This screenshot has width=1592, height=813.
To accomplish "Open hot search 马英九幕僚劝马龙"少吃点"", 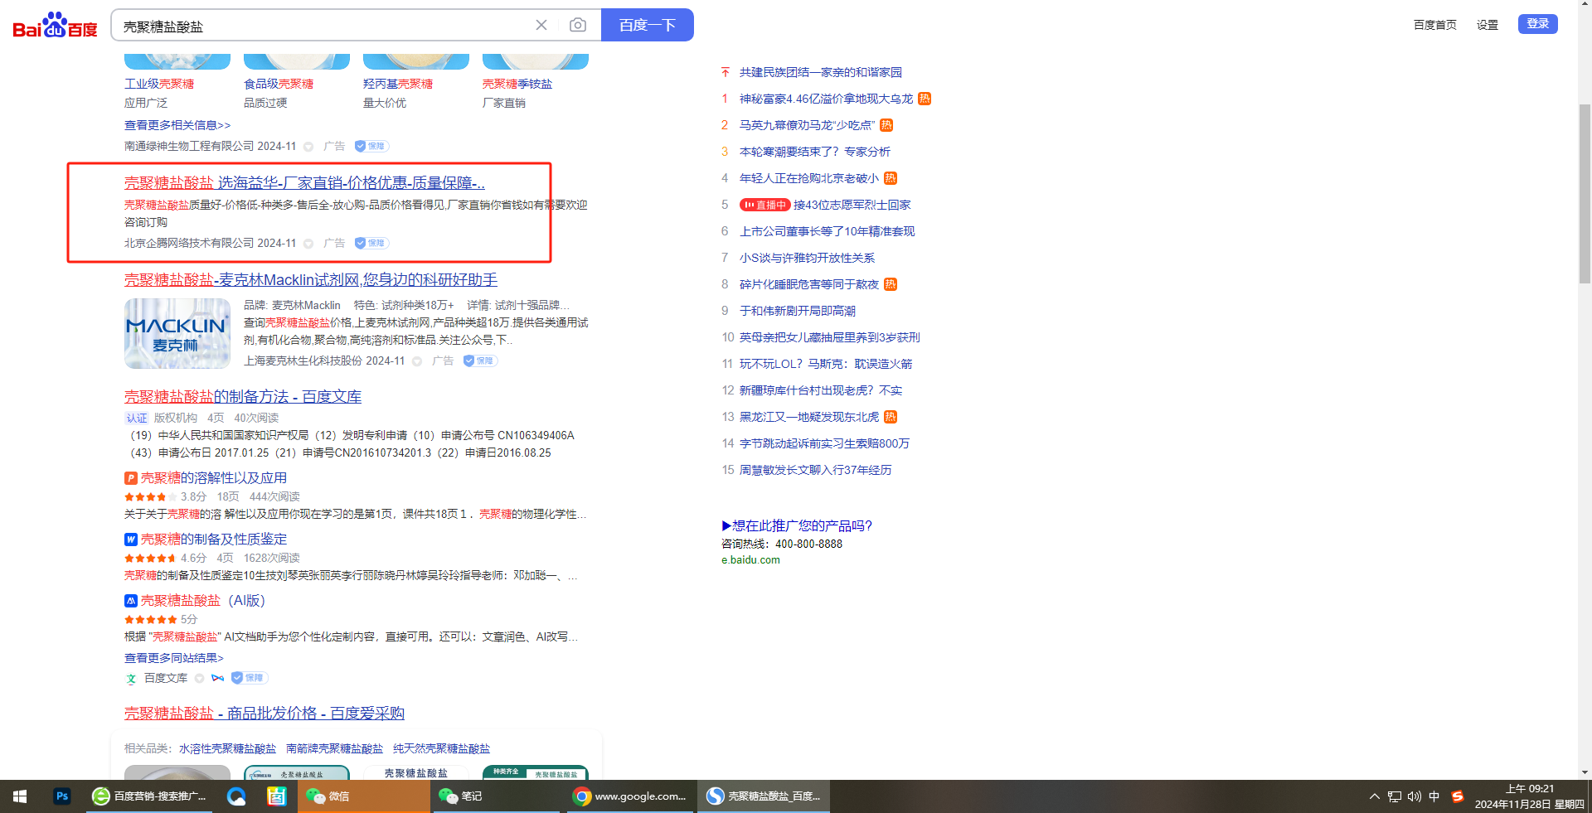I will tap(807, 125).
